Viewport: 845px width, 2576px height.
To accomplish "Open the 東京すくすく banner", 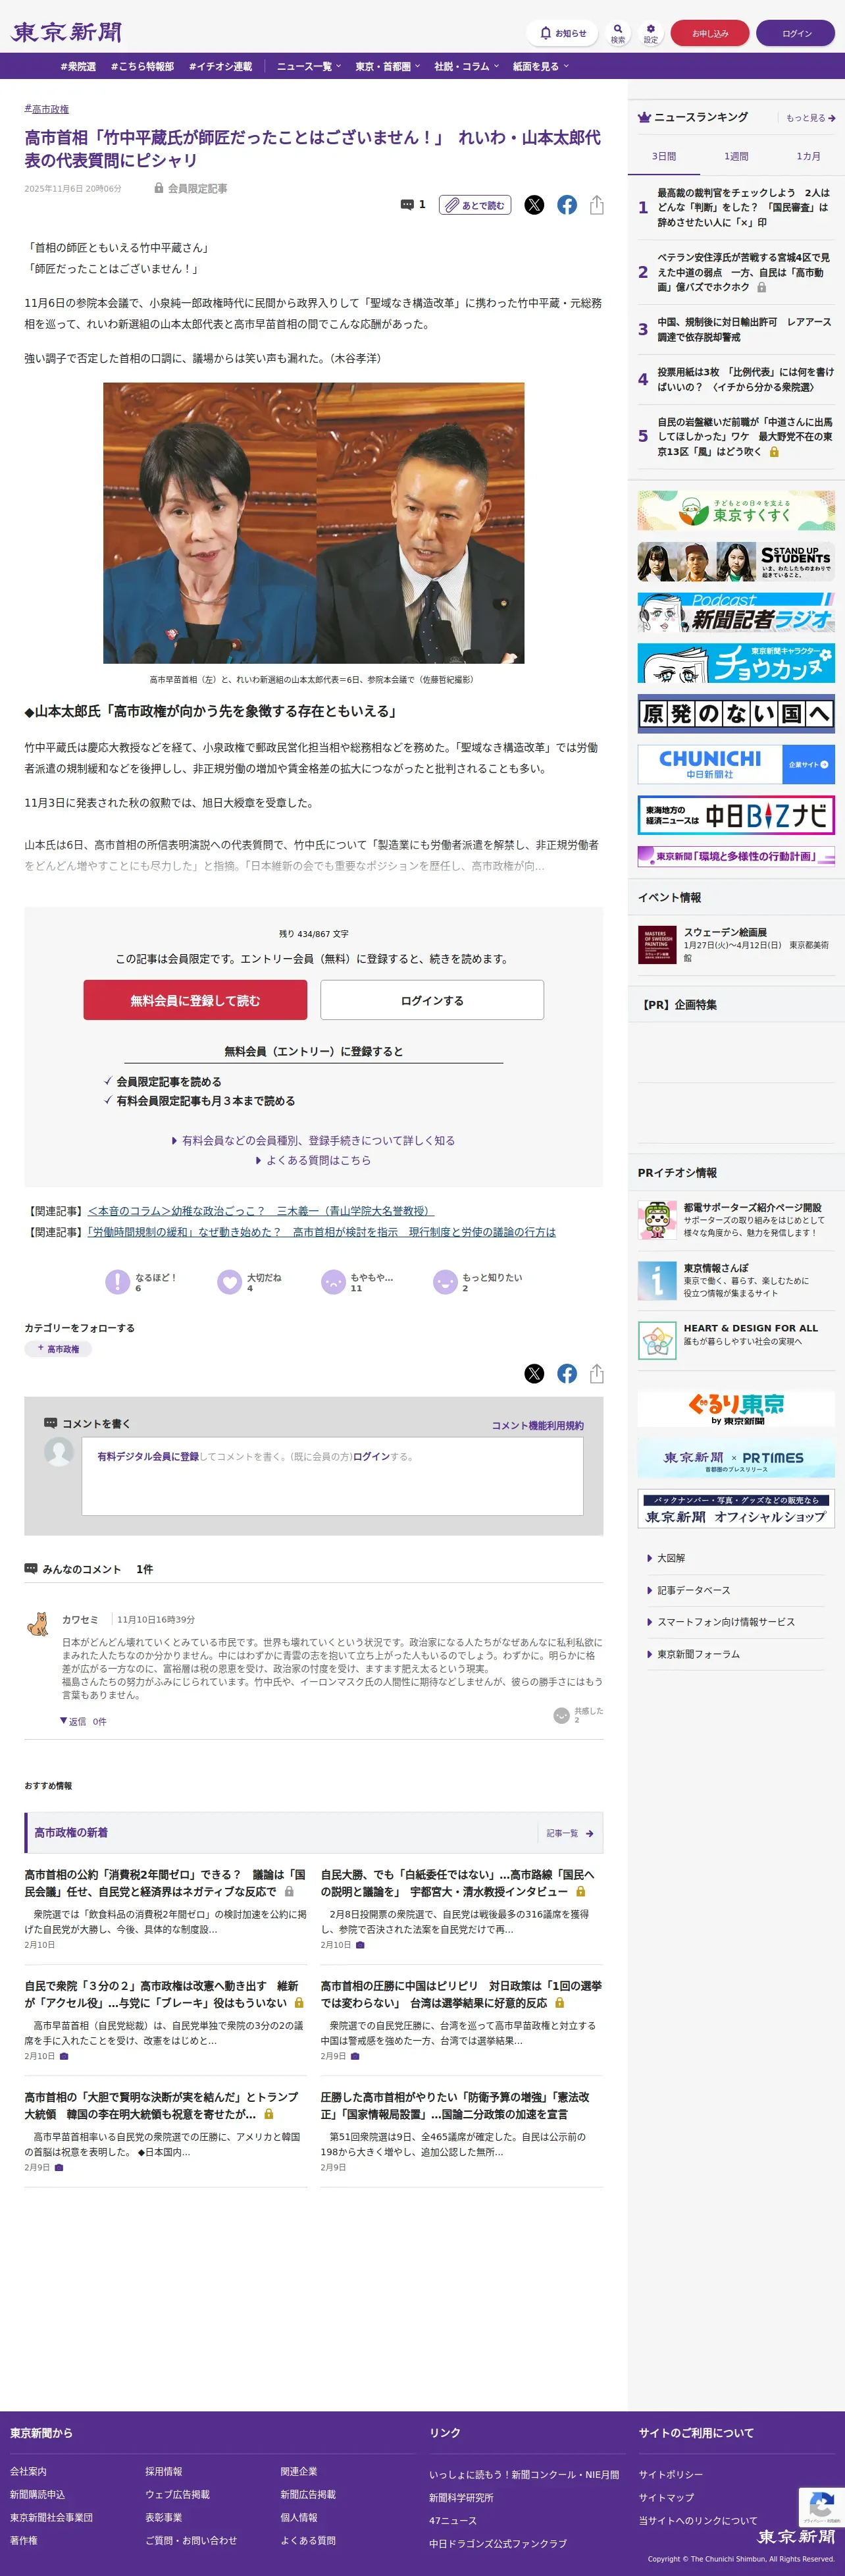I will [x=736, y=510].
